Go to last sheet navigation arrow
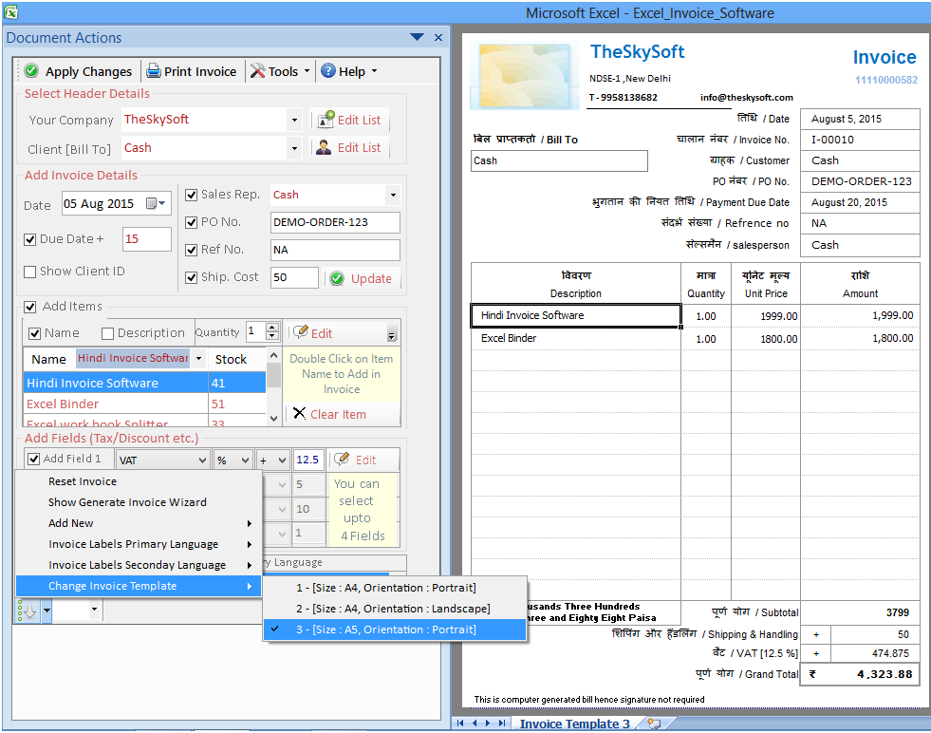931x733 pixels. tap(502, 723)
